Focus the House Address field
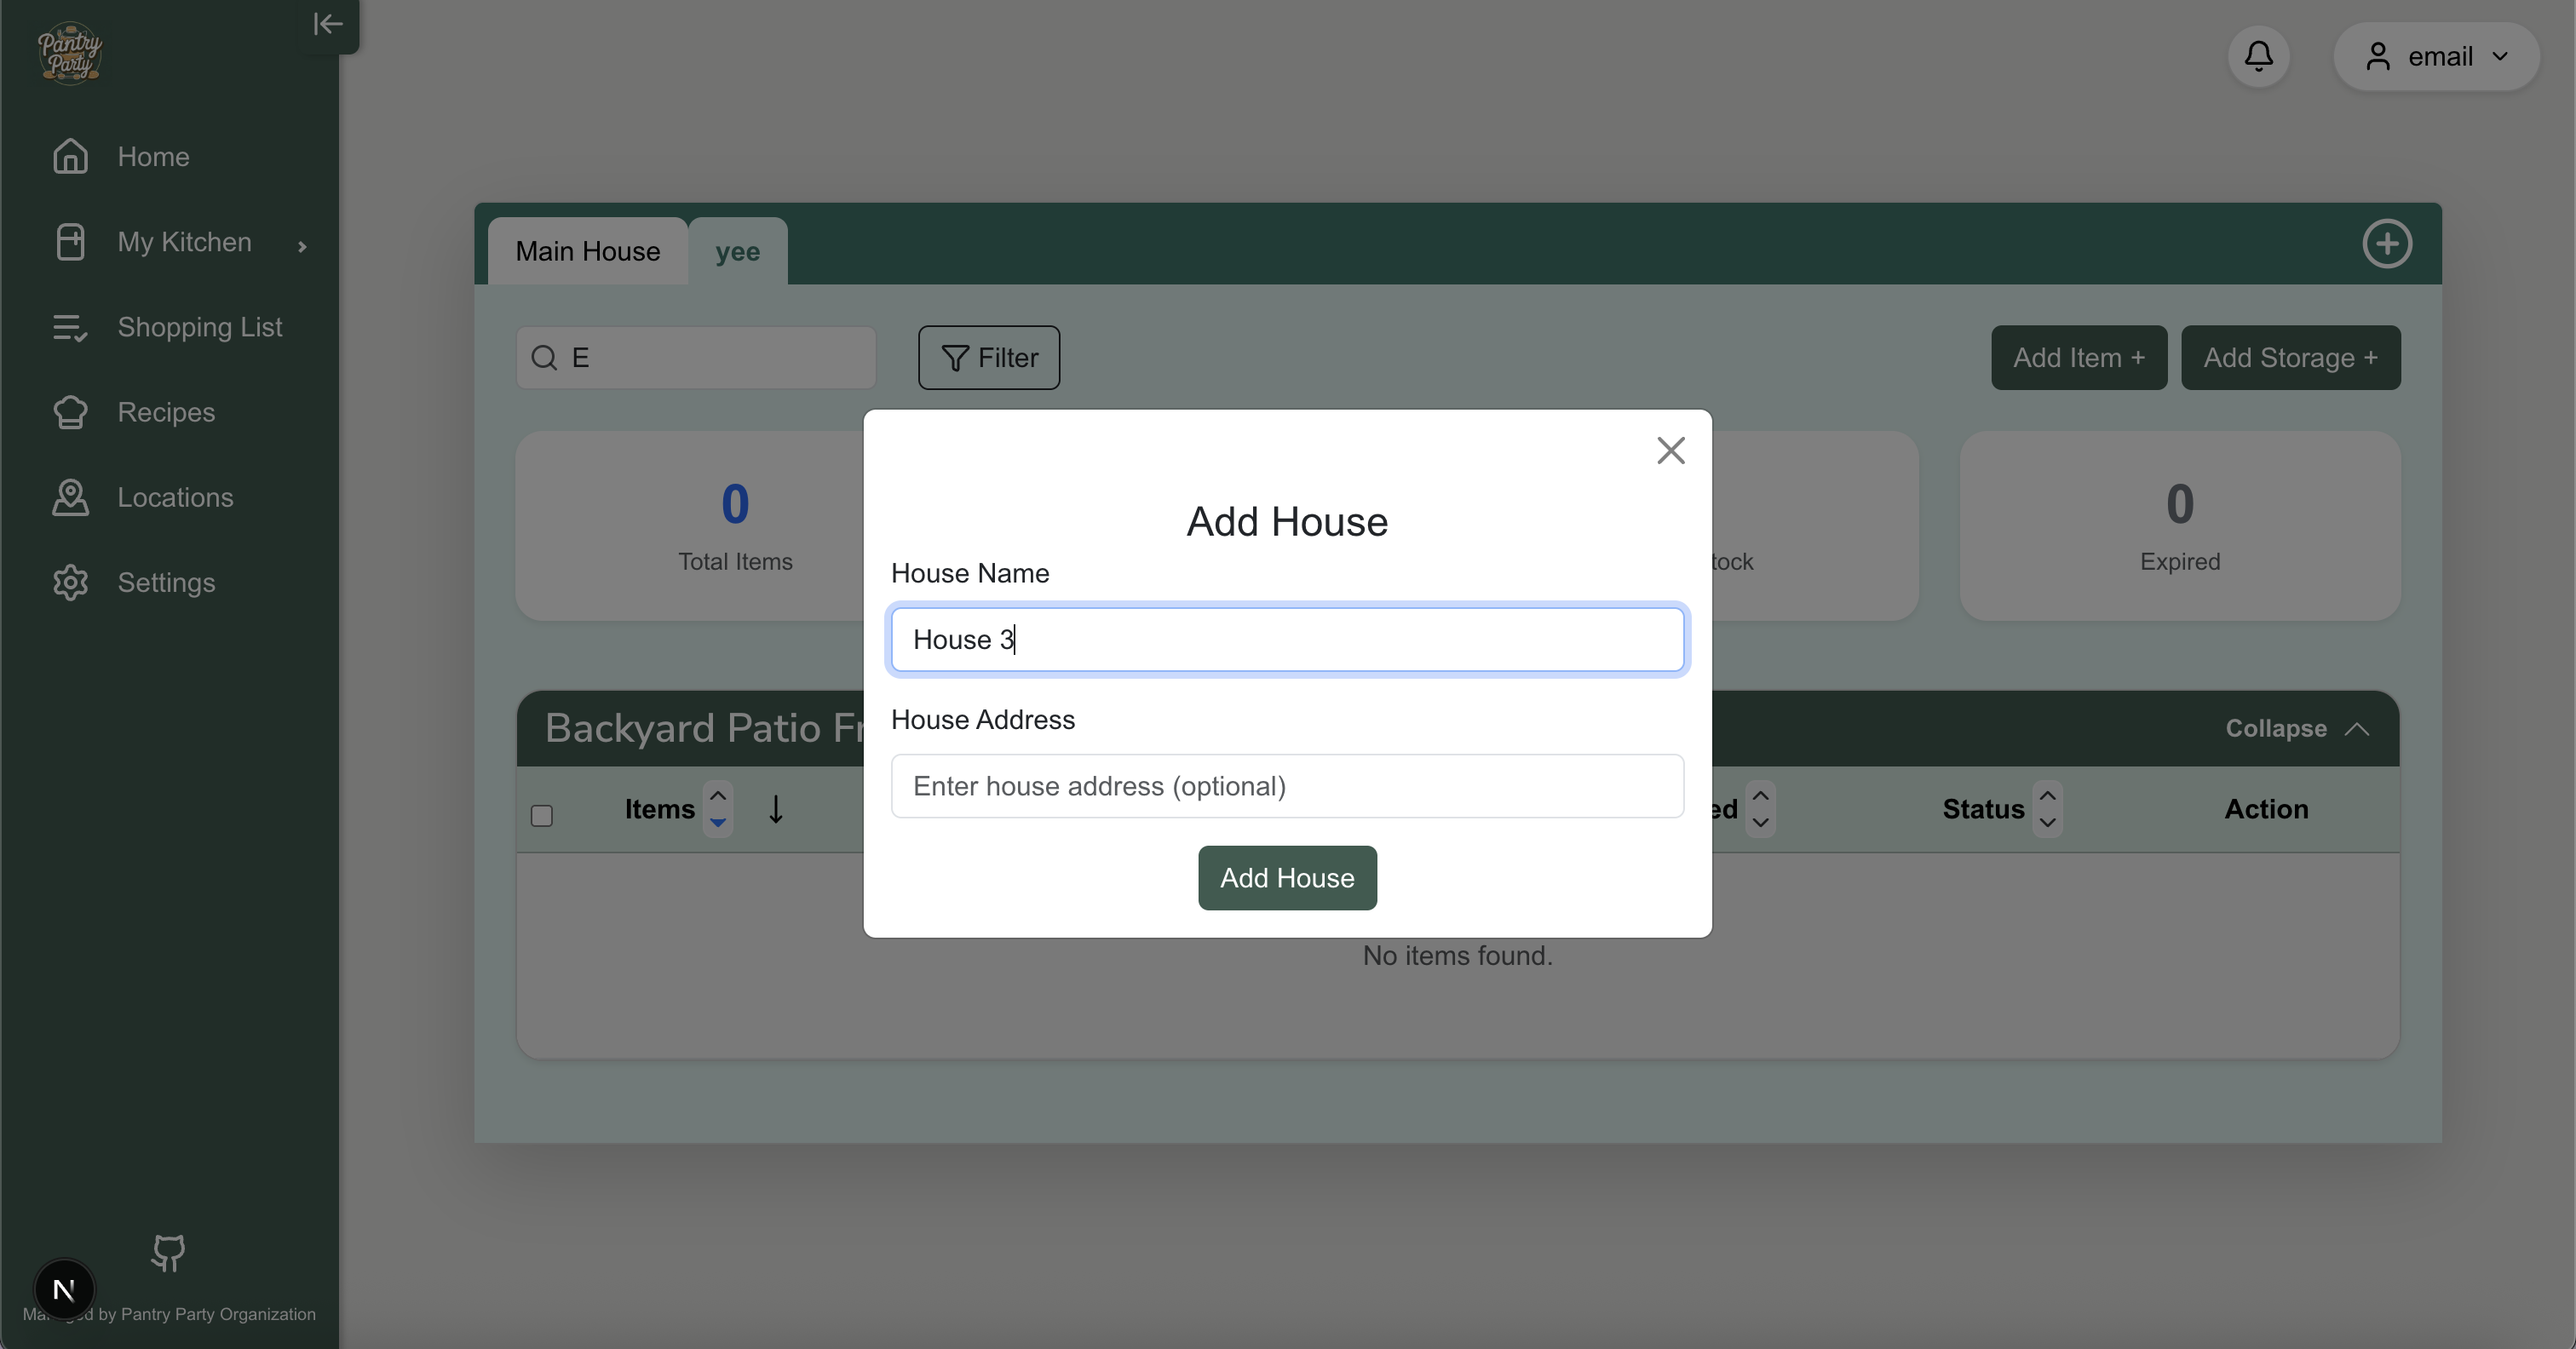Screen dimensions: 2576x1349 click(x=1287, y=786)
